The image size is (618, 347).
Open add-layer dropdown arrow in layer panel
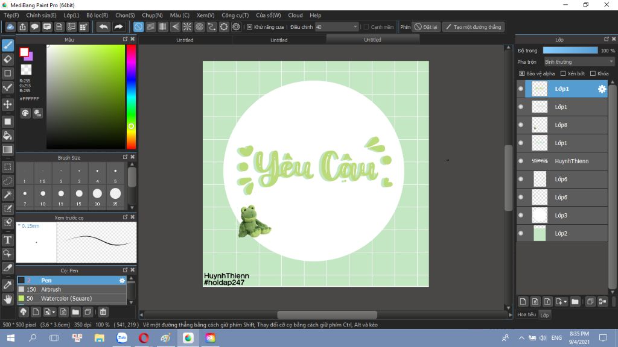565,302
